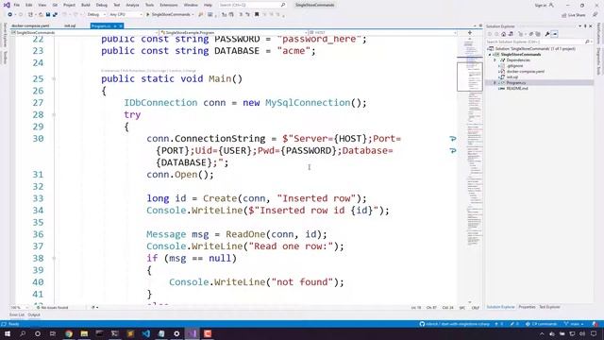Open the Error List tab
Screen dimensions: 604x340
pyautogui.click(x=17, y=314)
